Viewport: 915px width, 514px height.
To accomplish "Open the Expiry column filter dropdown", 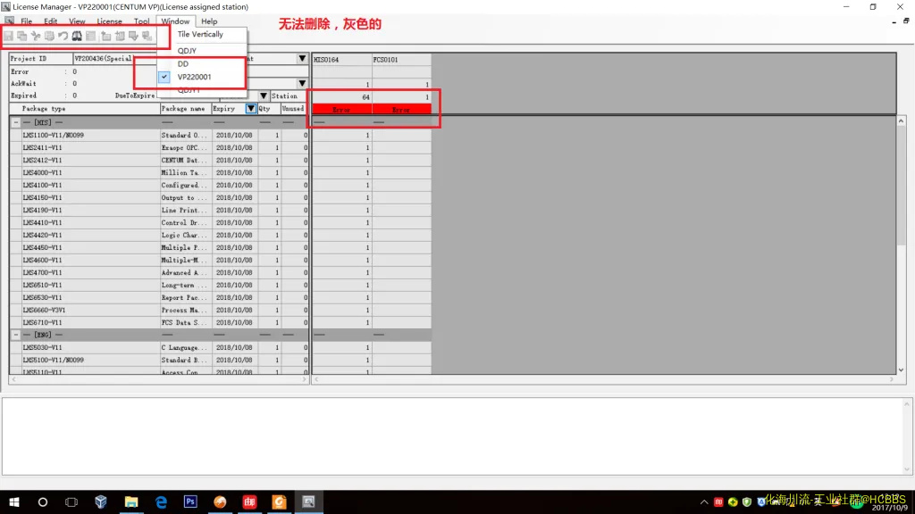I will [x=250, y=108].
